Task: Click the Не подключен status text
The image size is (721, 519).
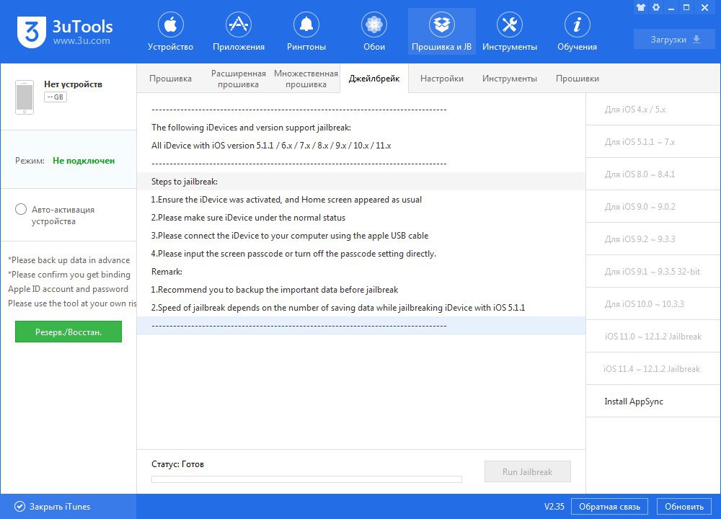Action: [84, 161]
